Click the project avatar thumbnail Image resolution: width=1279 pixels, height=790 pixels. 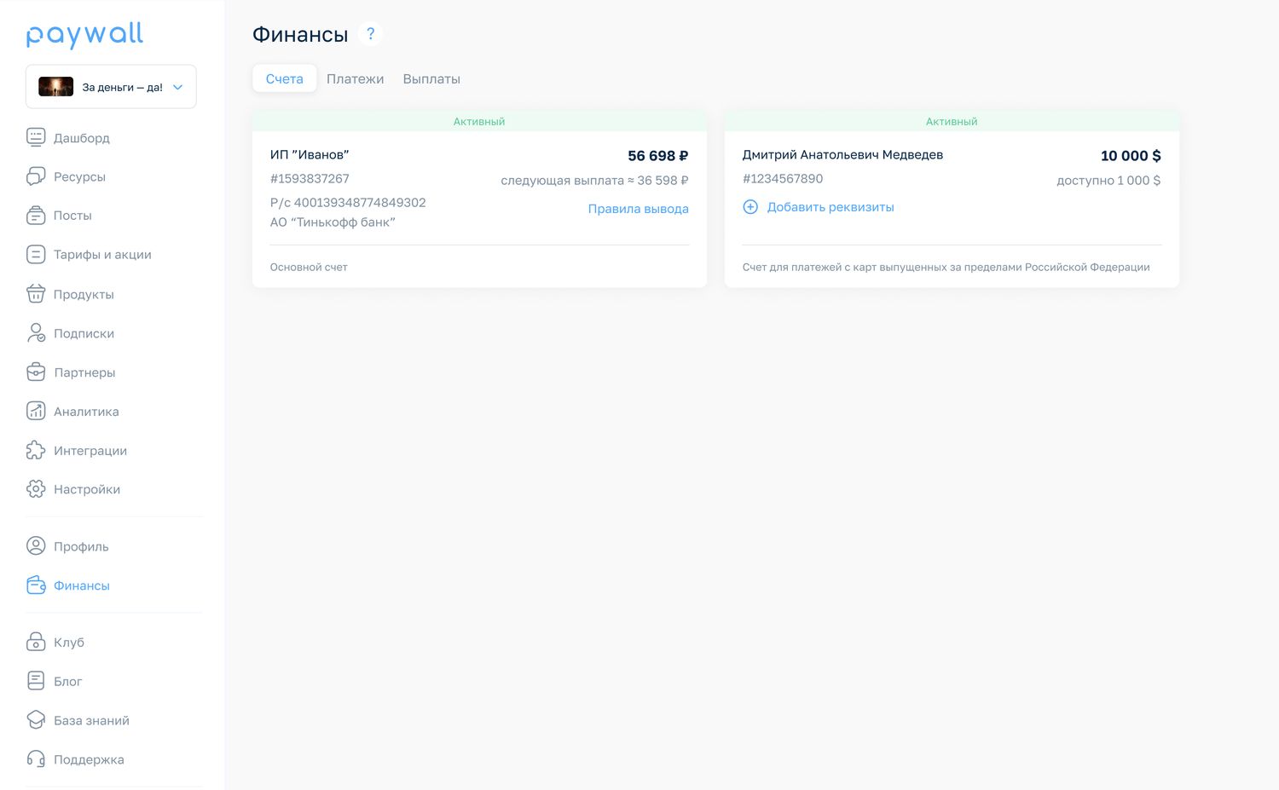(x=55, y=87)
